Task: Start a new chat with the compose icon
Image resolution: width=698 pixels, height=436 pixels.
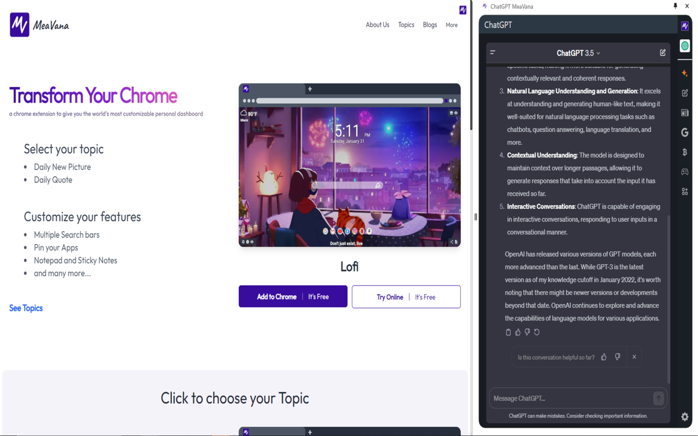Action: tap(663, 53)
